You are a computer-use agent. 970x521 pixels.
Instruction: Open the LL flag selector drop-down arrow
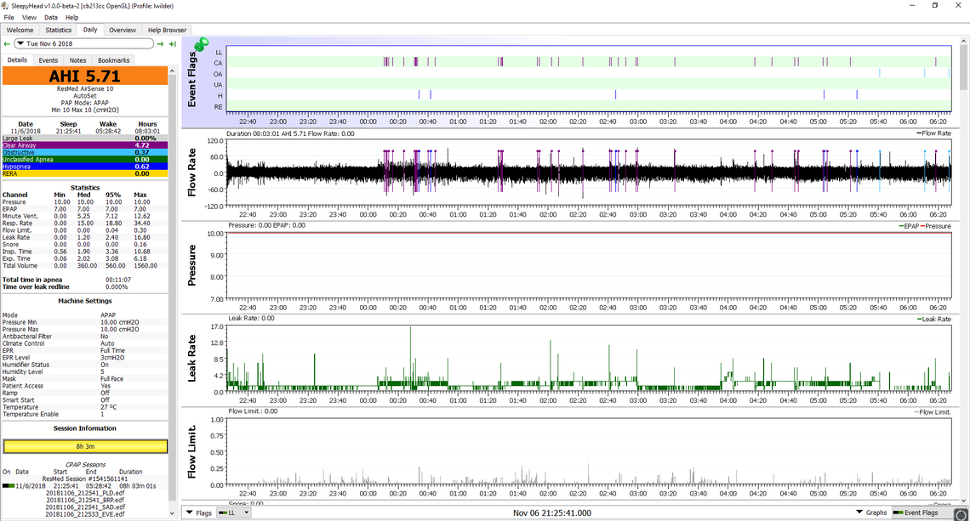click(x=247, y=513)
